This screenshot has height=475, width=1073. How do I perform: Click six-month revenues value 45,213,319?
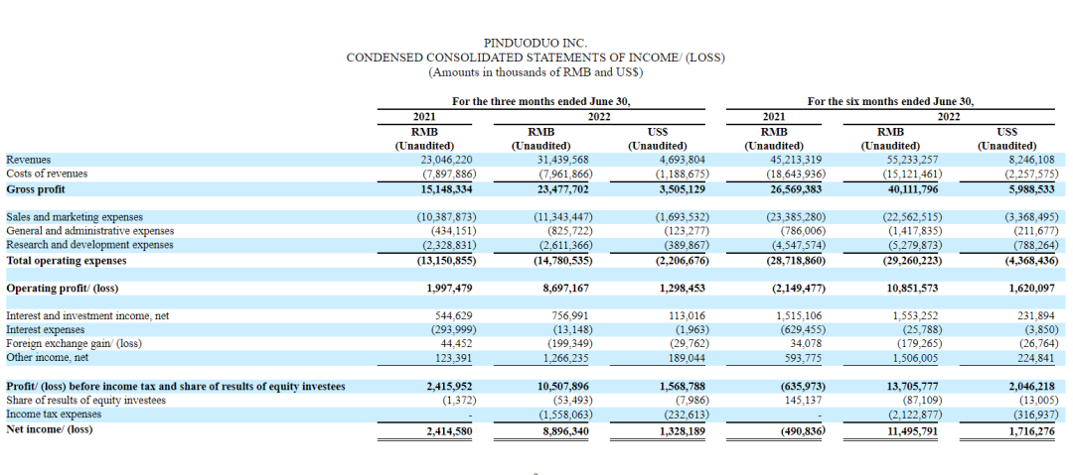pyautogui.click(x=797, y=160)
